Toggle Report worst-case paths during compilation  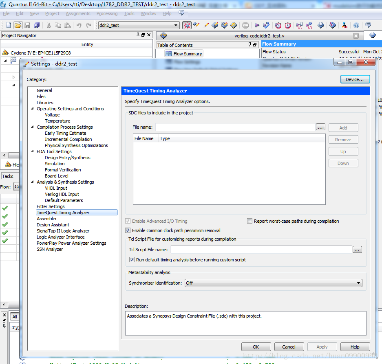pos(250,221)
